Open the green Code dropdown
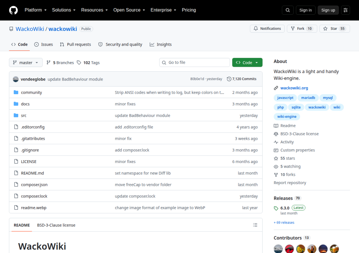The height and width of the screenshot is (253, 359). 247,63
